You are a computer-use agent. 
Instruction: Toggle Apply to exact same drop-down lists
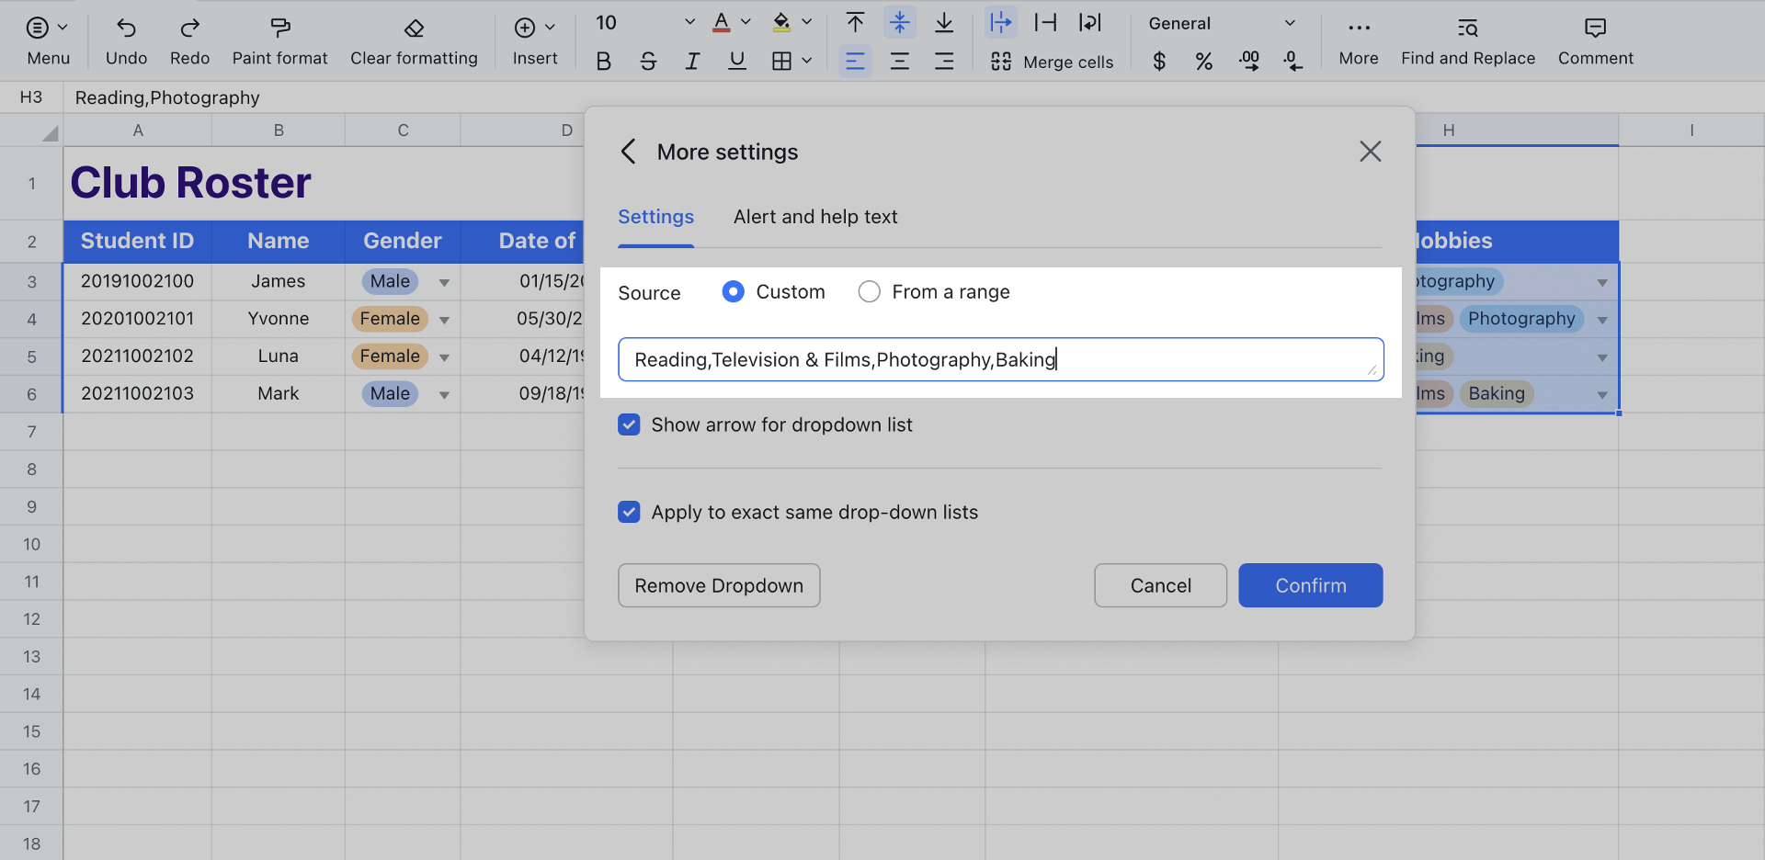click(629, 512)
